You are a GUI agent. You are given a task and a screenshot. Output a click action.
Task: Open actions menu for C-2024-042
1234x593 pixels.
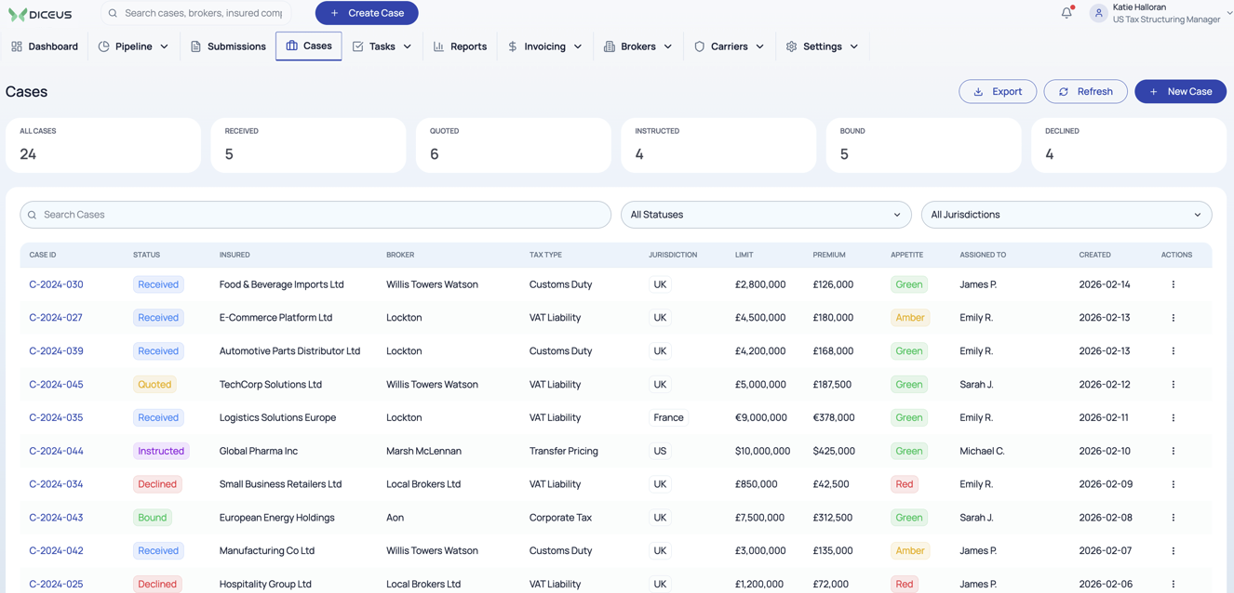(x=1173, y=551)
